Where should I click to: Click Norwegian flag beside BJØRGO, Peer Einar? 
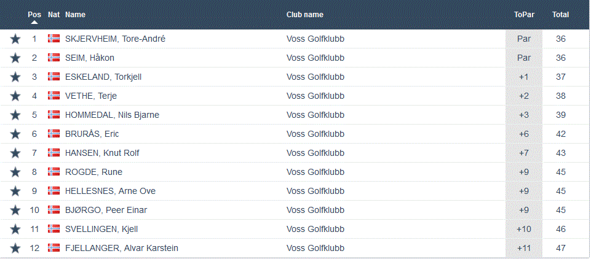point(54,210)
